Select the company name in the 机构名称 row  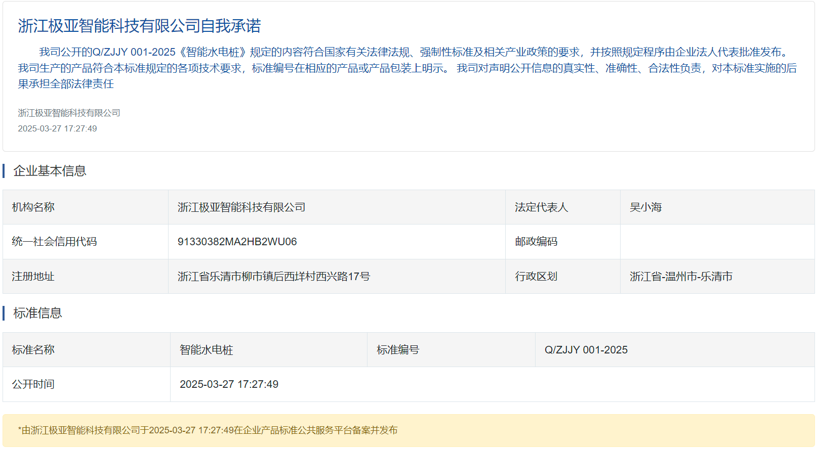(x=241, y=207)
